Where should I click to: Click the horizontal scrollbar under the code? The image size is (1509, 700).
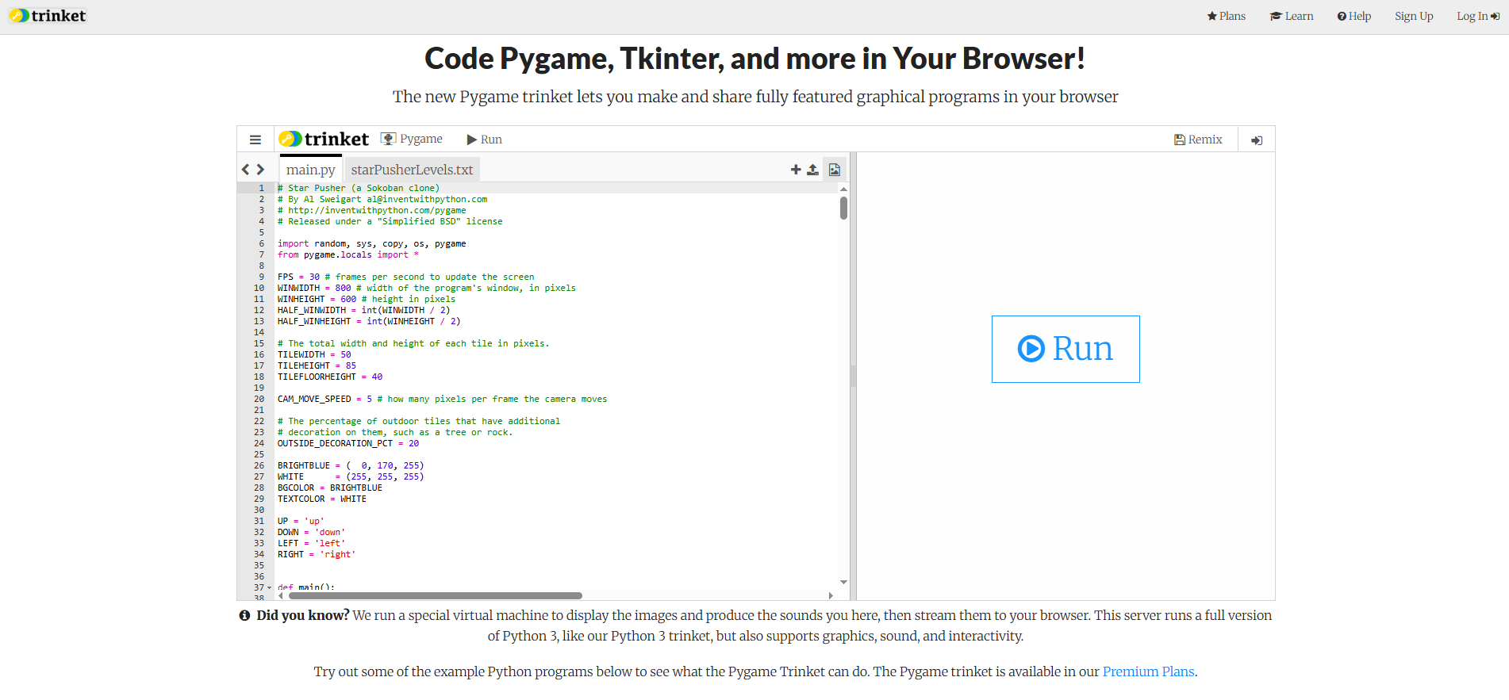pos(435,595)
